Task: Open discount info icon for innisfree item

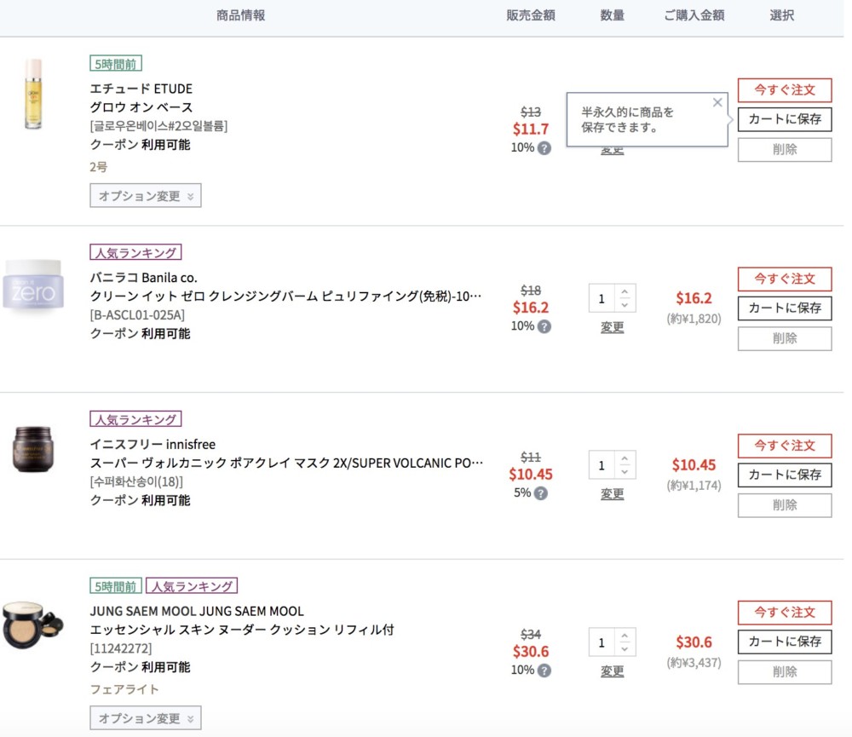Action: (541, 493)
